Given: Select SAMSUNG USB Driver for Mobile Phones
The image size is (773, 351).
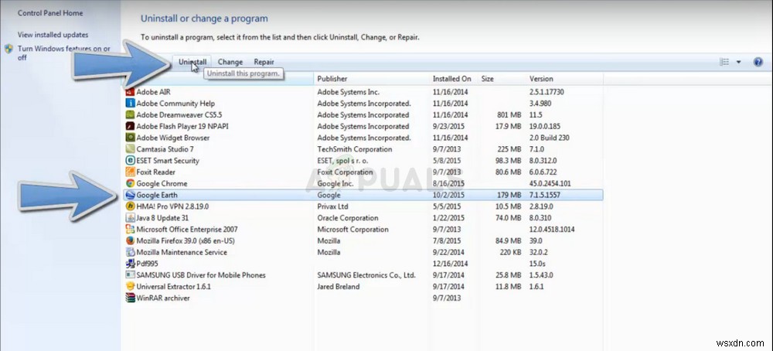Looking at the screenshot, I should (201, 274).
